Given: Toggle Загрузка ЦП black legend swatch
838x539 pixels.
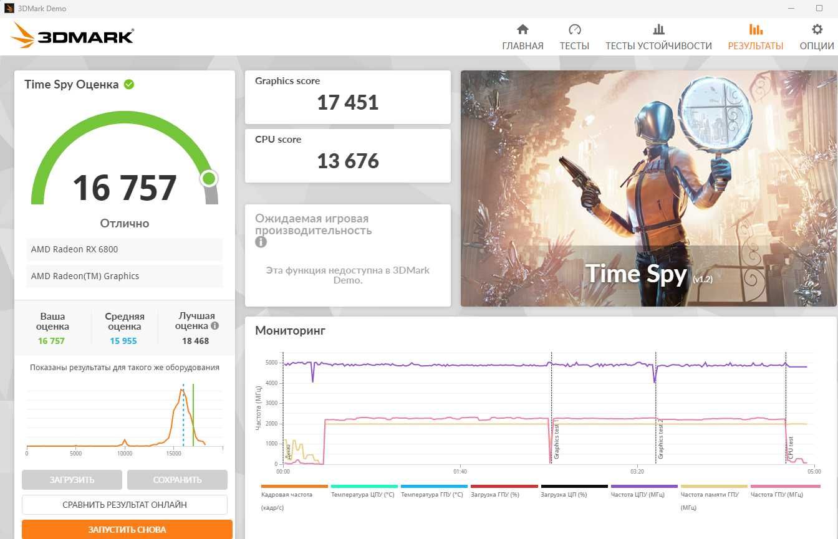Looking at the screenshot, I should (x=574, y=486).
